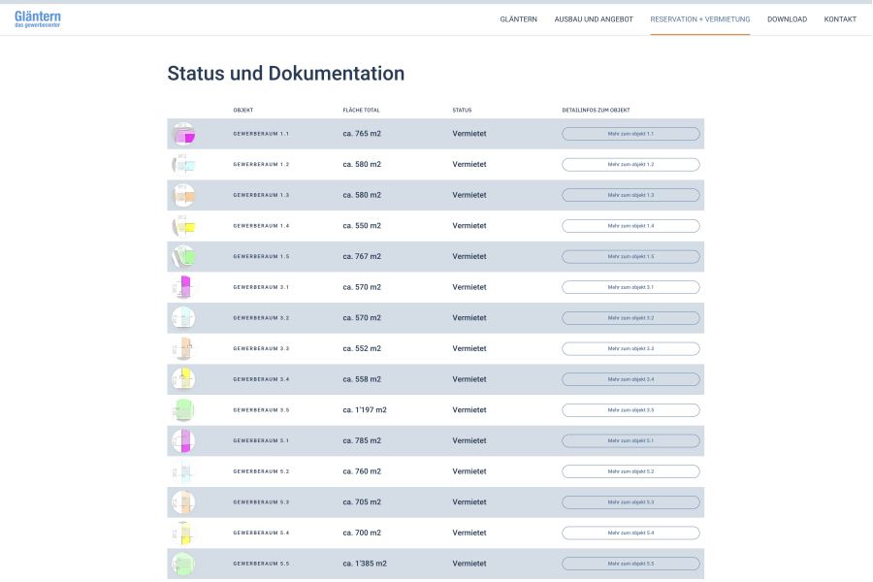Open the Gewerberaum 1.1 floor plan thumbnail
This screenshot has width=873, height=582.
pyautogui.click(x=183, y=134)
